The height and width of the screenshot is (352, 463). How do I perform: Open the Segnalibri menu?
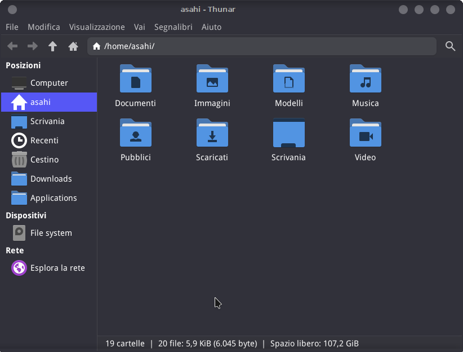pos(173,27)
